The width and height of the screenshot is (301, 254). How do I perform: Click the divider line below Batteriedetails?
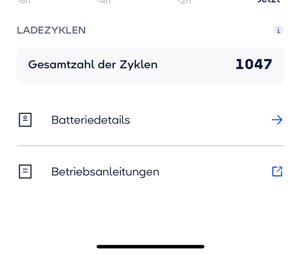[x=150, y=145]
